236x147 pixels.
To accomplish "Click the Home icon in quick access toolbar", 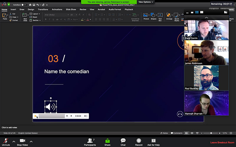I will pyautogui.click(x=30, y=5).
